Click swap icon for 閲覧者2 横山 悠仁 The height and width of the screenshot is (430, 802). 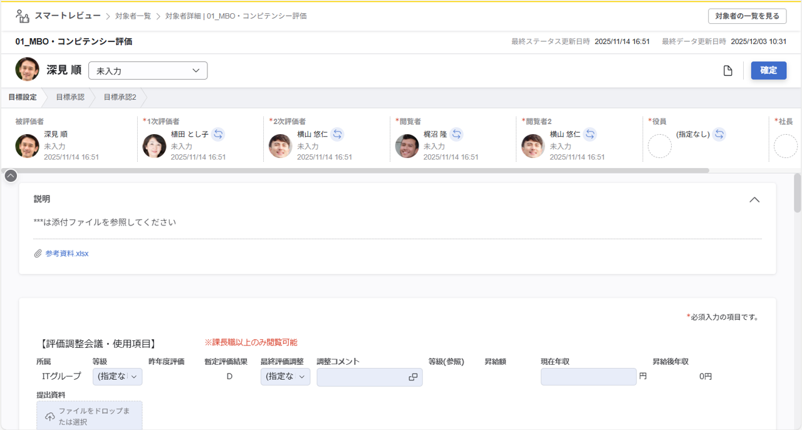point(590,134)
